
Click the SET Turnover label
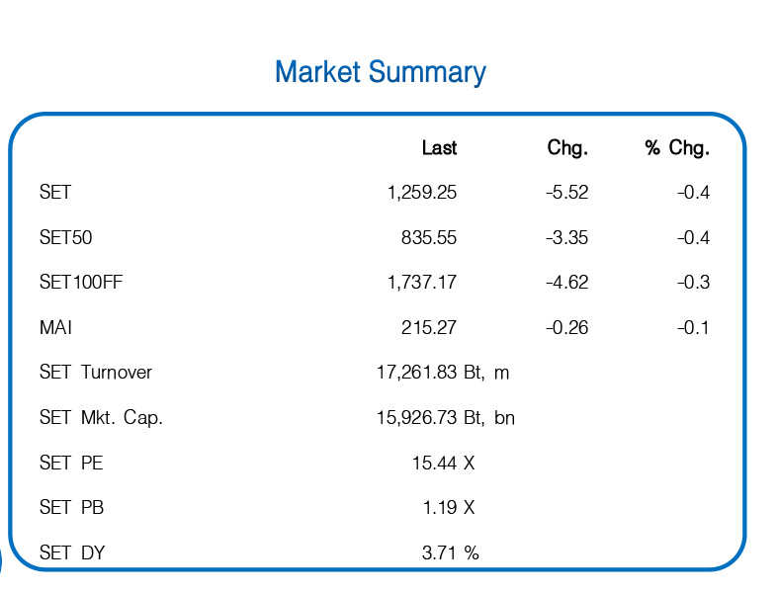pyautogui.click(x=96, y=373)
